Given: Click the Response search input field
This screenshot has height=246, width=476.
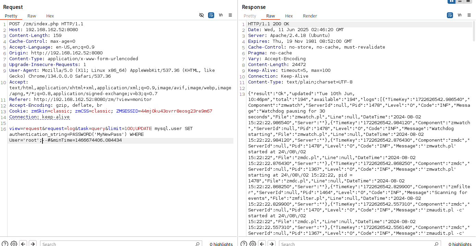Looking at the screenshot, I should (360, 244).
